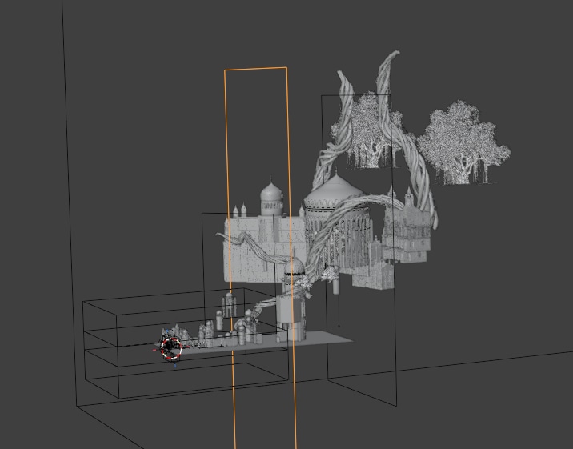The width and height of the screenshot is (573, 449).
Task: Select the onion dome atop the left palace
Action: point(273,194)
